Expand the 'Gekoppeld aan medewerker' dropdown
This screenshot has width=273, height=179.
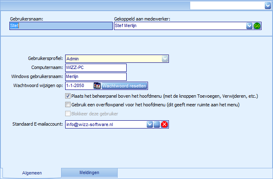point(249,26)
